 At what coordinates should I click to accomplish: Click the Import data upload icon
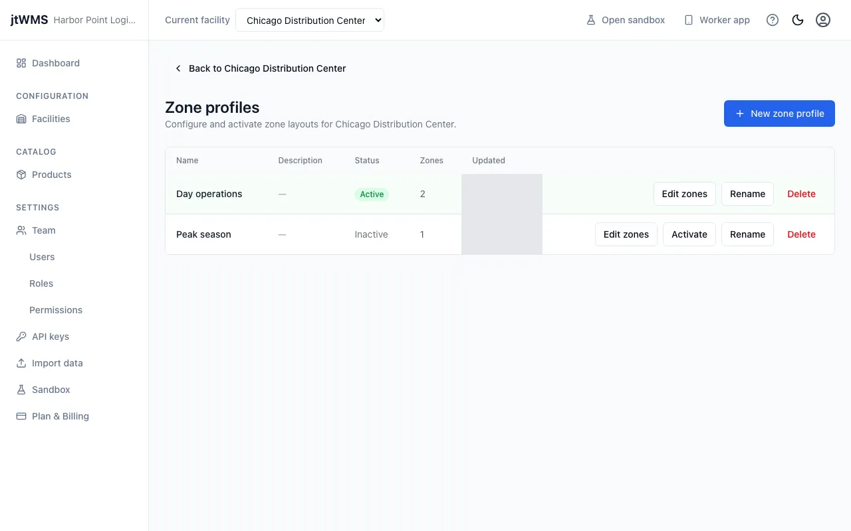(21, 363)
